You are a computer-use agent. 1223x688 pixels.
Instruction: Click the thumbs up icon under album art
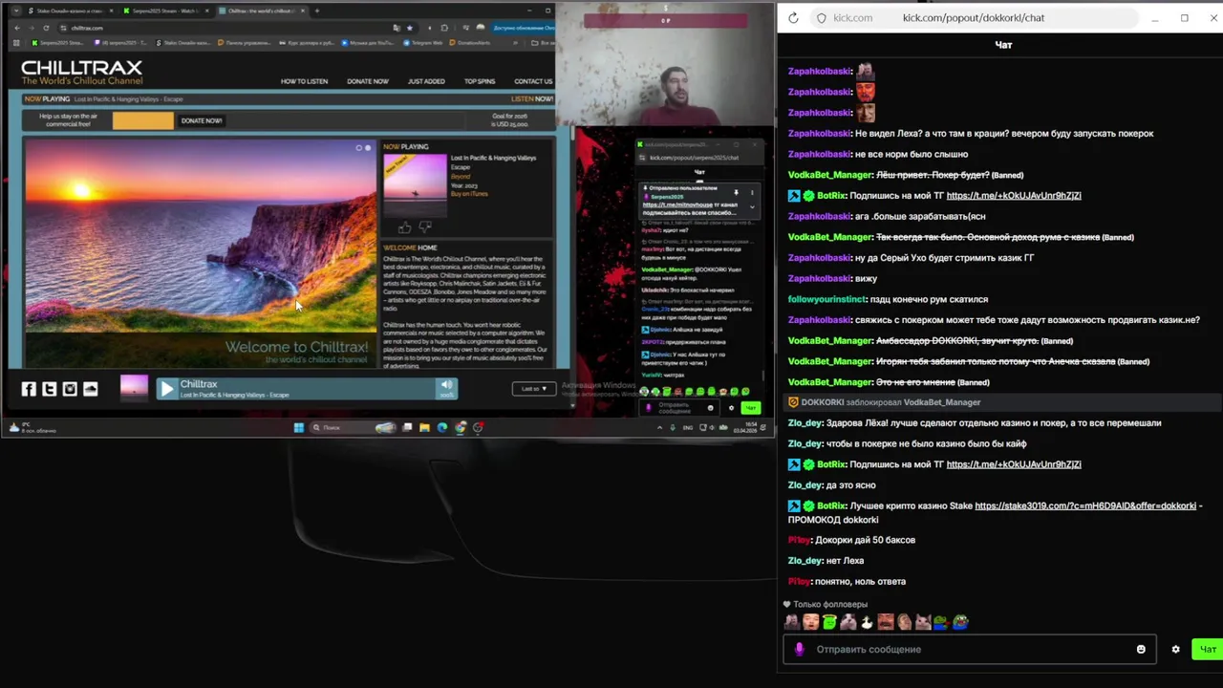point(405,227)
